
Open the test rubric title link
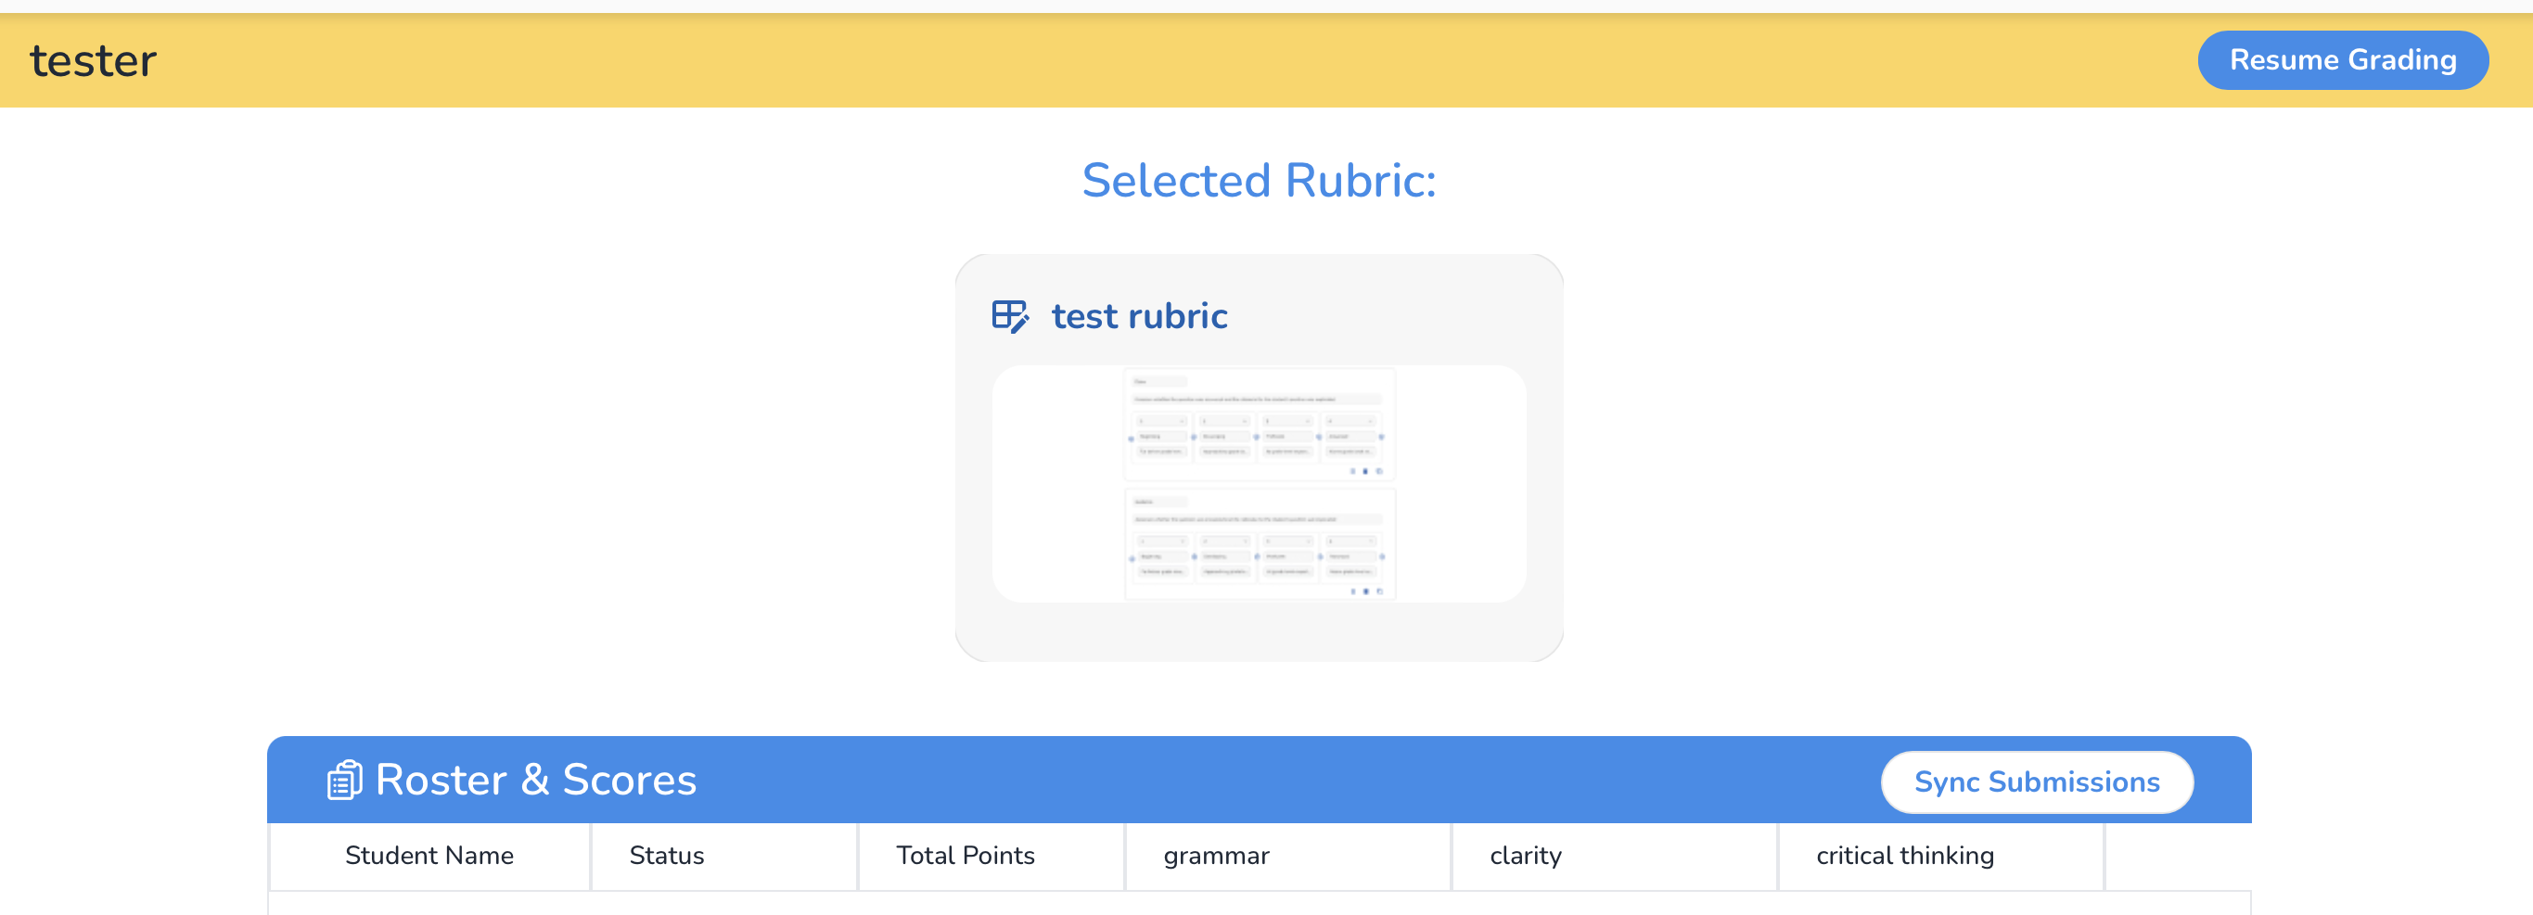point(1139,316)
